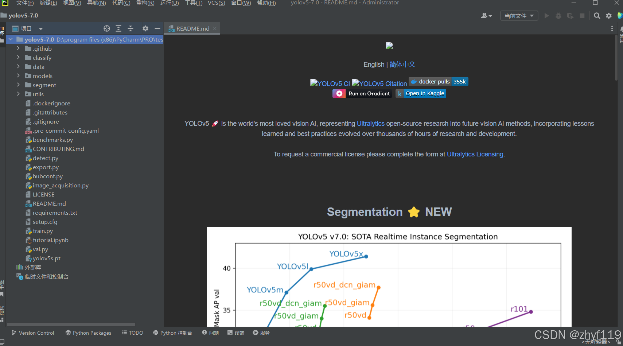Image resolution: width=623 pixels, height=346 pixels.
Task: Open the editor tab options kebab menu
Action: click(x=612, y=28)
